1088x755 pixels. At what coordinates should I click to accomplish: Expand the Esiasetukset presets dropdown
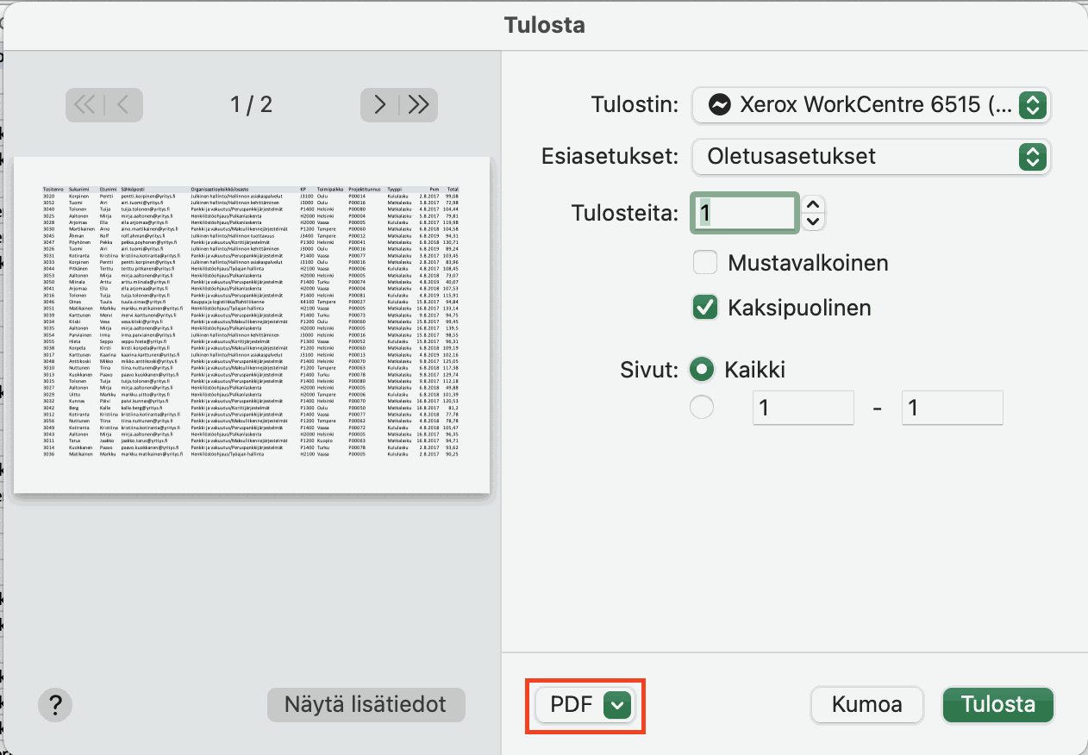click(x=871, y=157)
